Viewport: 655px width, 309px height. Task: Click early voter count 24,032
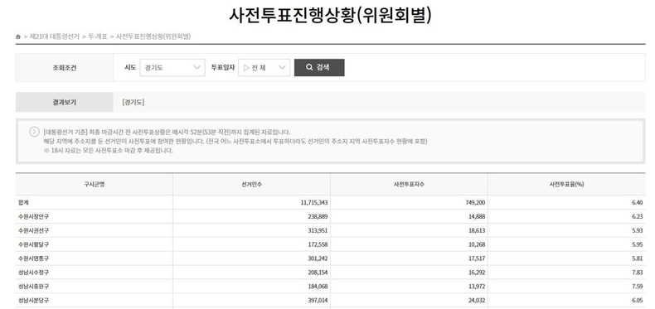477,300
